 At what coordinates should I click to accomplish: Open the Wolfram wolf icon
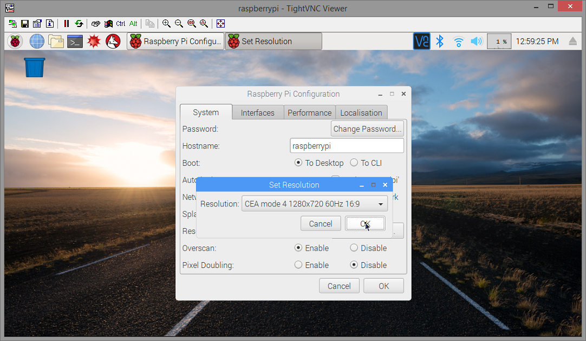tap(113, 42)
